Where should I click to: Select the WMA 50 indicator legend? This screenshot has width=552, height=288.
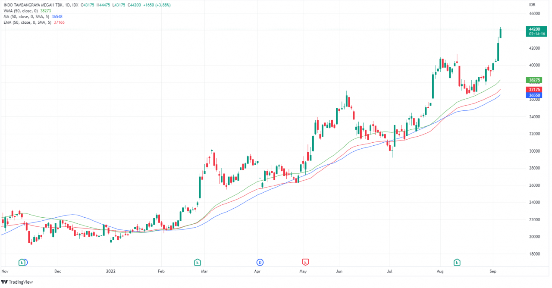(27, 10)
